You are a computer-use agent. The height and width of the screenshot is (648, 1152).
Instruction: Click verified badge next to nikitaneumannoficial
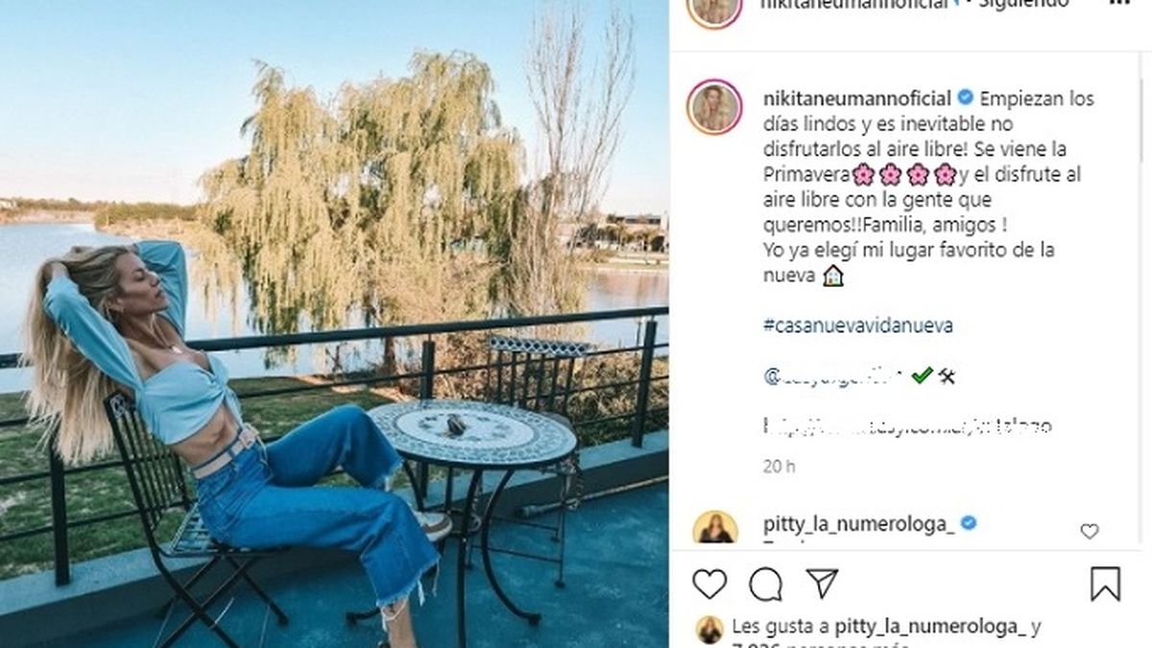click(966, 98)
